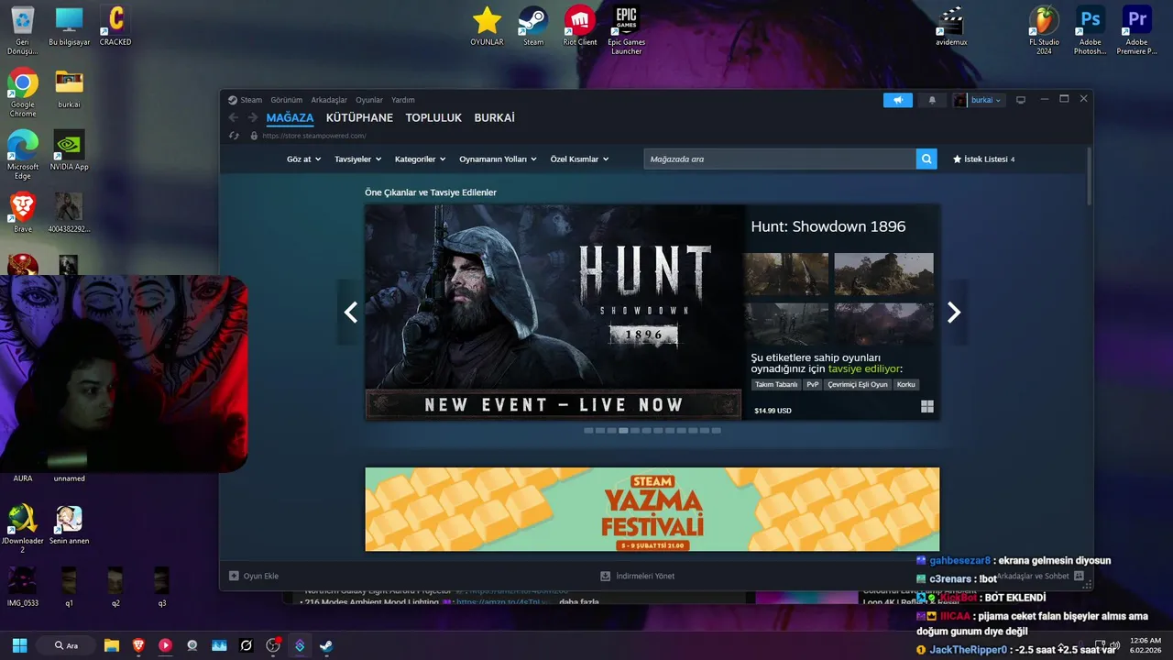The height and width of the screenshot is (660, 1173).
Task: Open the Arkadaşlar menu
Action: tap(329, 100)
